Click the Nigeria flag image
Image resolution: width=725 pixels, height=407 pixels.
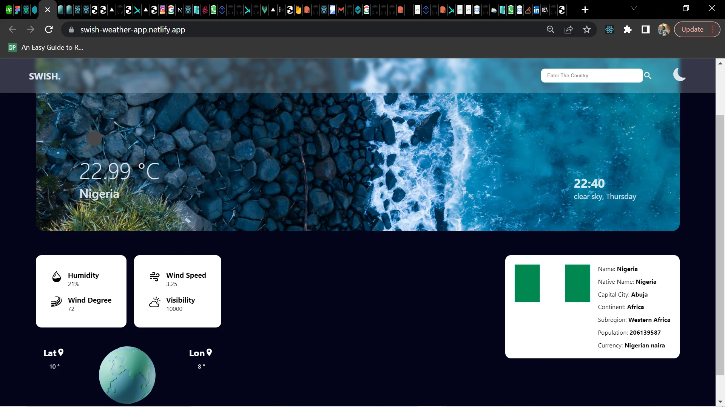[552, 283]
